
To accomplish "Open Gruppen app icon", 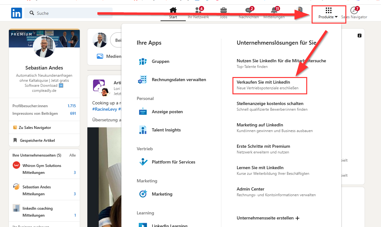I will (x=143, y=62).
